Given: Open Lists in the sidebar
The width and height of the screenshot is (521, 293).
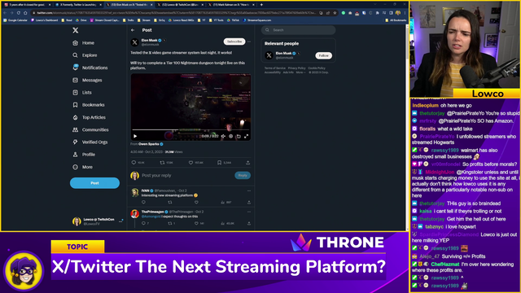Looking at the screenshot, I should tap(82, 92).
